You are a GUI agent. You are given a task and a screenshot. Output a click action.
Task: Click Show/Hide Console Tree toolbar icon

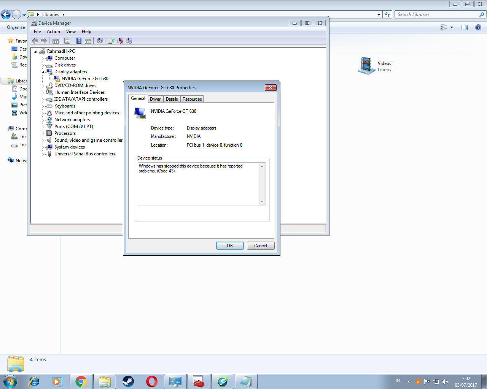click(56, 41)
